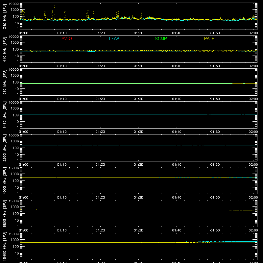Image resolution: width=263 pixels, height=263 pixels.
Task: Click 01:50 time label under 410 MHz panel
Action: tap(215, 66)
